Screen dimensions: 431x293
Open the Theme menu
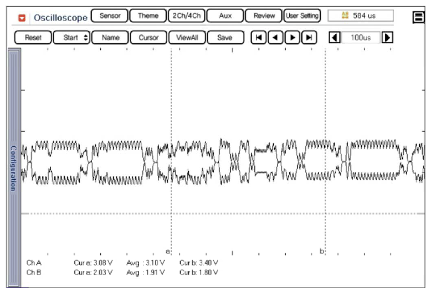pos(148,16)
